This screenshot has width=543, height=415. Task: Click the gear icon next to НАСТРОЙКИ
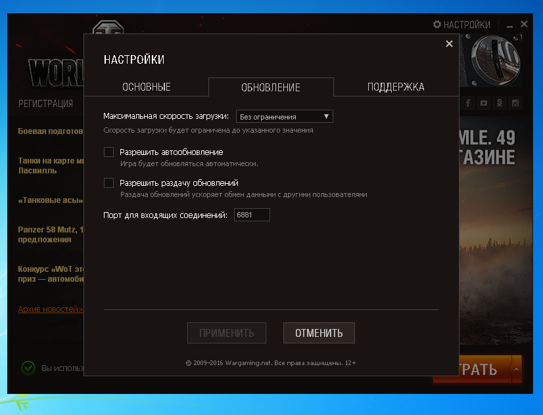click(437, 24)
